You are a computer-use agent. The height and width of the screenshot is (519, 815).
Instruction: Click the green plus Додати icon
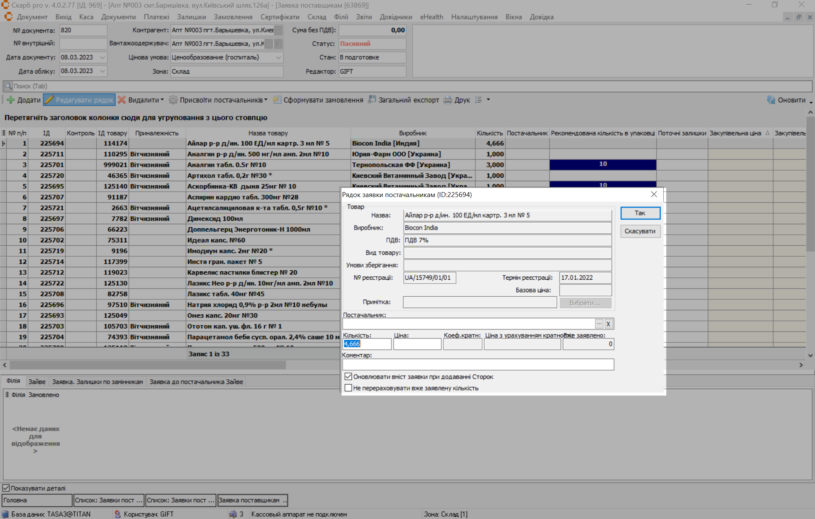(x=11, y=100)
